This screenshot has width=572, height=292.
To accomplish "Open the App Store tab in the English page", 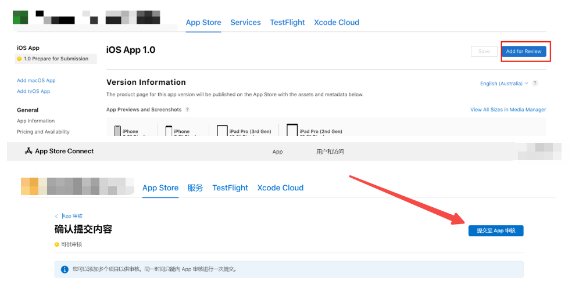I will pyautogui.click(x=203, y=23).
